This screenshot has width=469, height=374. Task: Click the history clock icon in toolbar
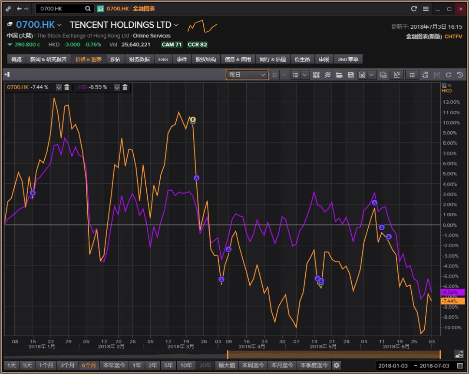pos(460,75)
